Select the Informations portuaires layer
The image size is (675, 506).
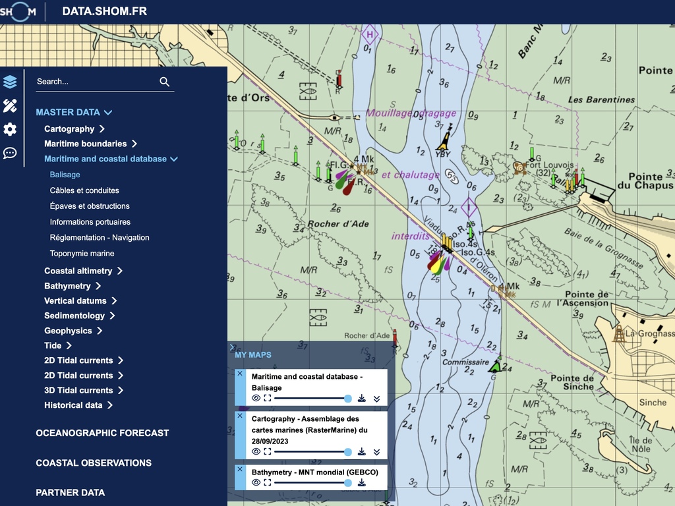coord(90,222)
